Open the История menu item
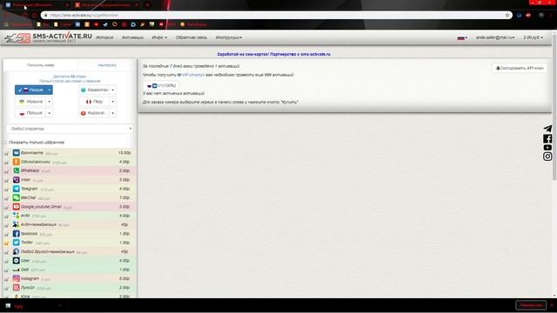The width and height of the screenshot is (557, 313). (x=104, y=37)
